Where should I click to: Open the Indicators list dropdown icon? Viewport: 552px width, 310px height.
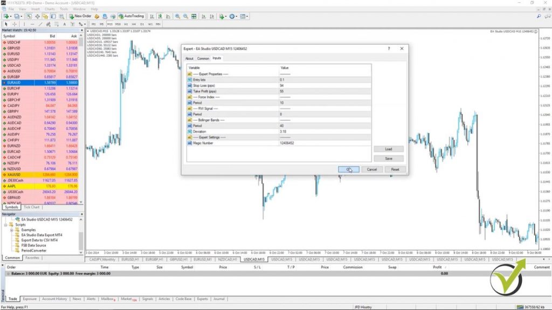(x=222, y=16)
